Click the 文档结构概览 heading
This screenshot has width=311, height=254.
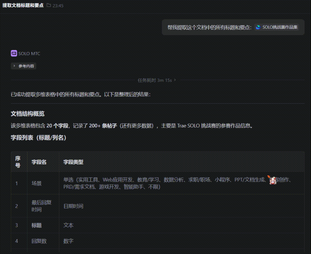(x=28, y=113)
